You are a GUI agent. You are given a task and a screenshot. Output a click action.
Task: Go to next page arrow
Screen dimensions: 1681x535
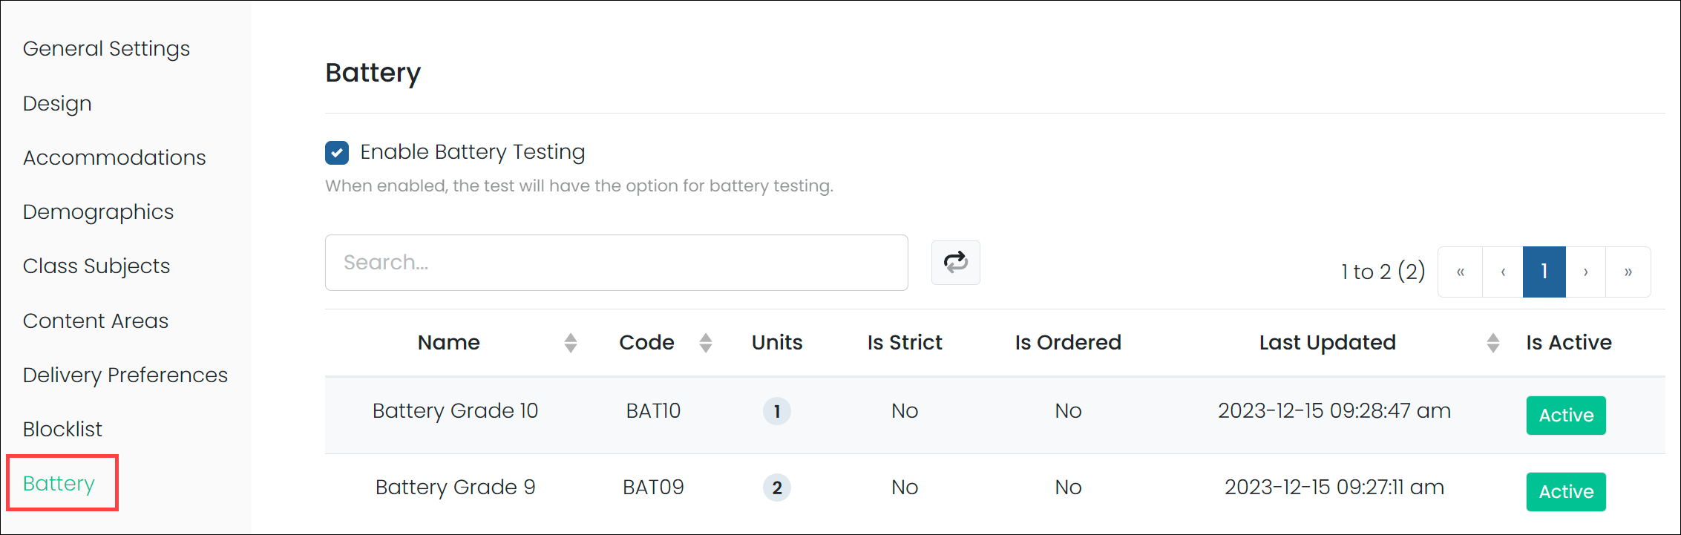1586,272
